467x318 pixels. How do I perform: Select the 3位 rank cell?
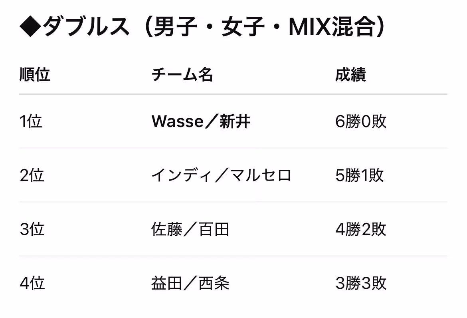[32, 229]
